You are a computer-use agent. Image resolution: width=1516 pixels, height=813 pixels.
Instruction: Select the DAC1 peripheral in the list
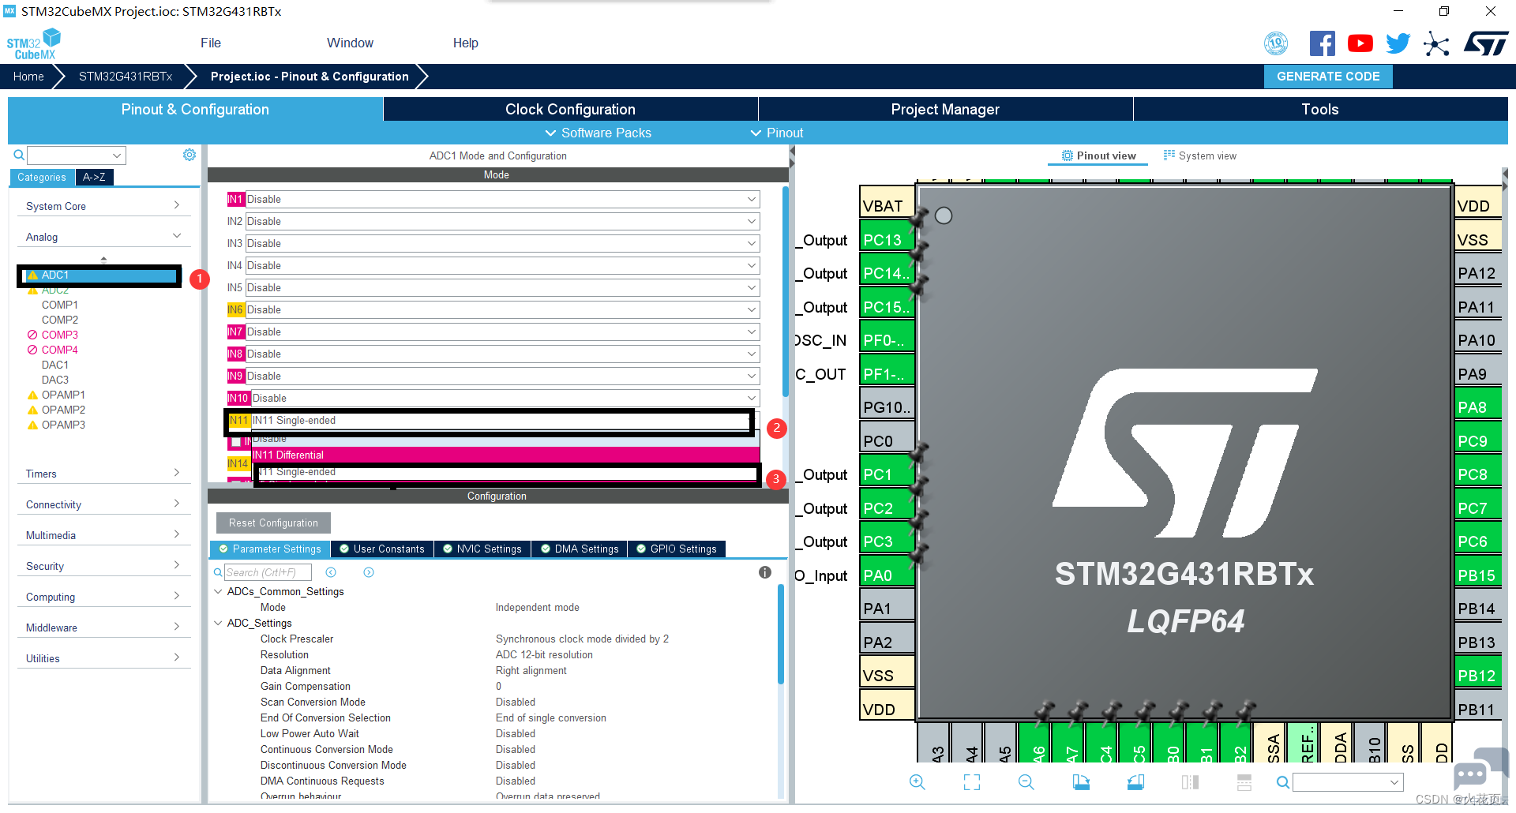point(55,365)
